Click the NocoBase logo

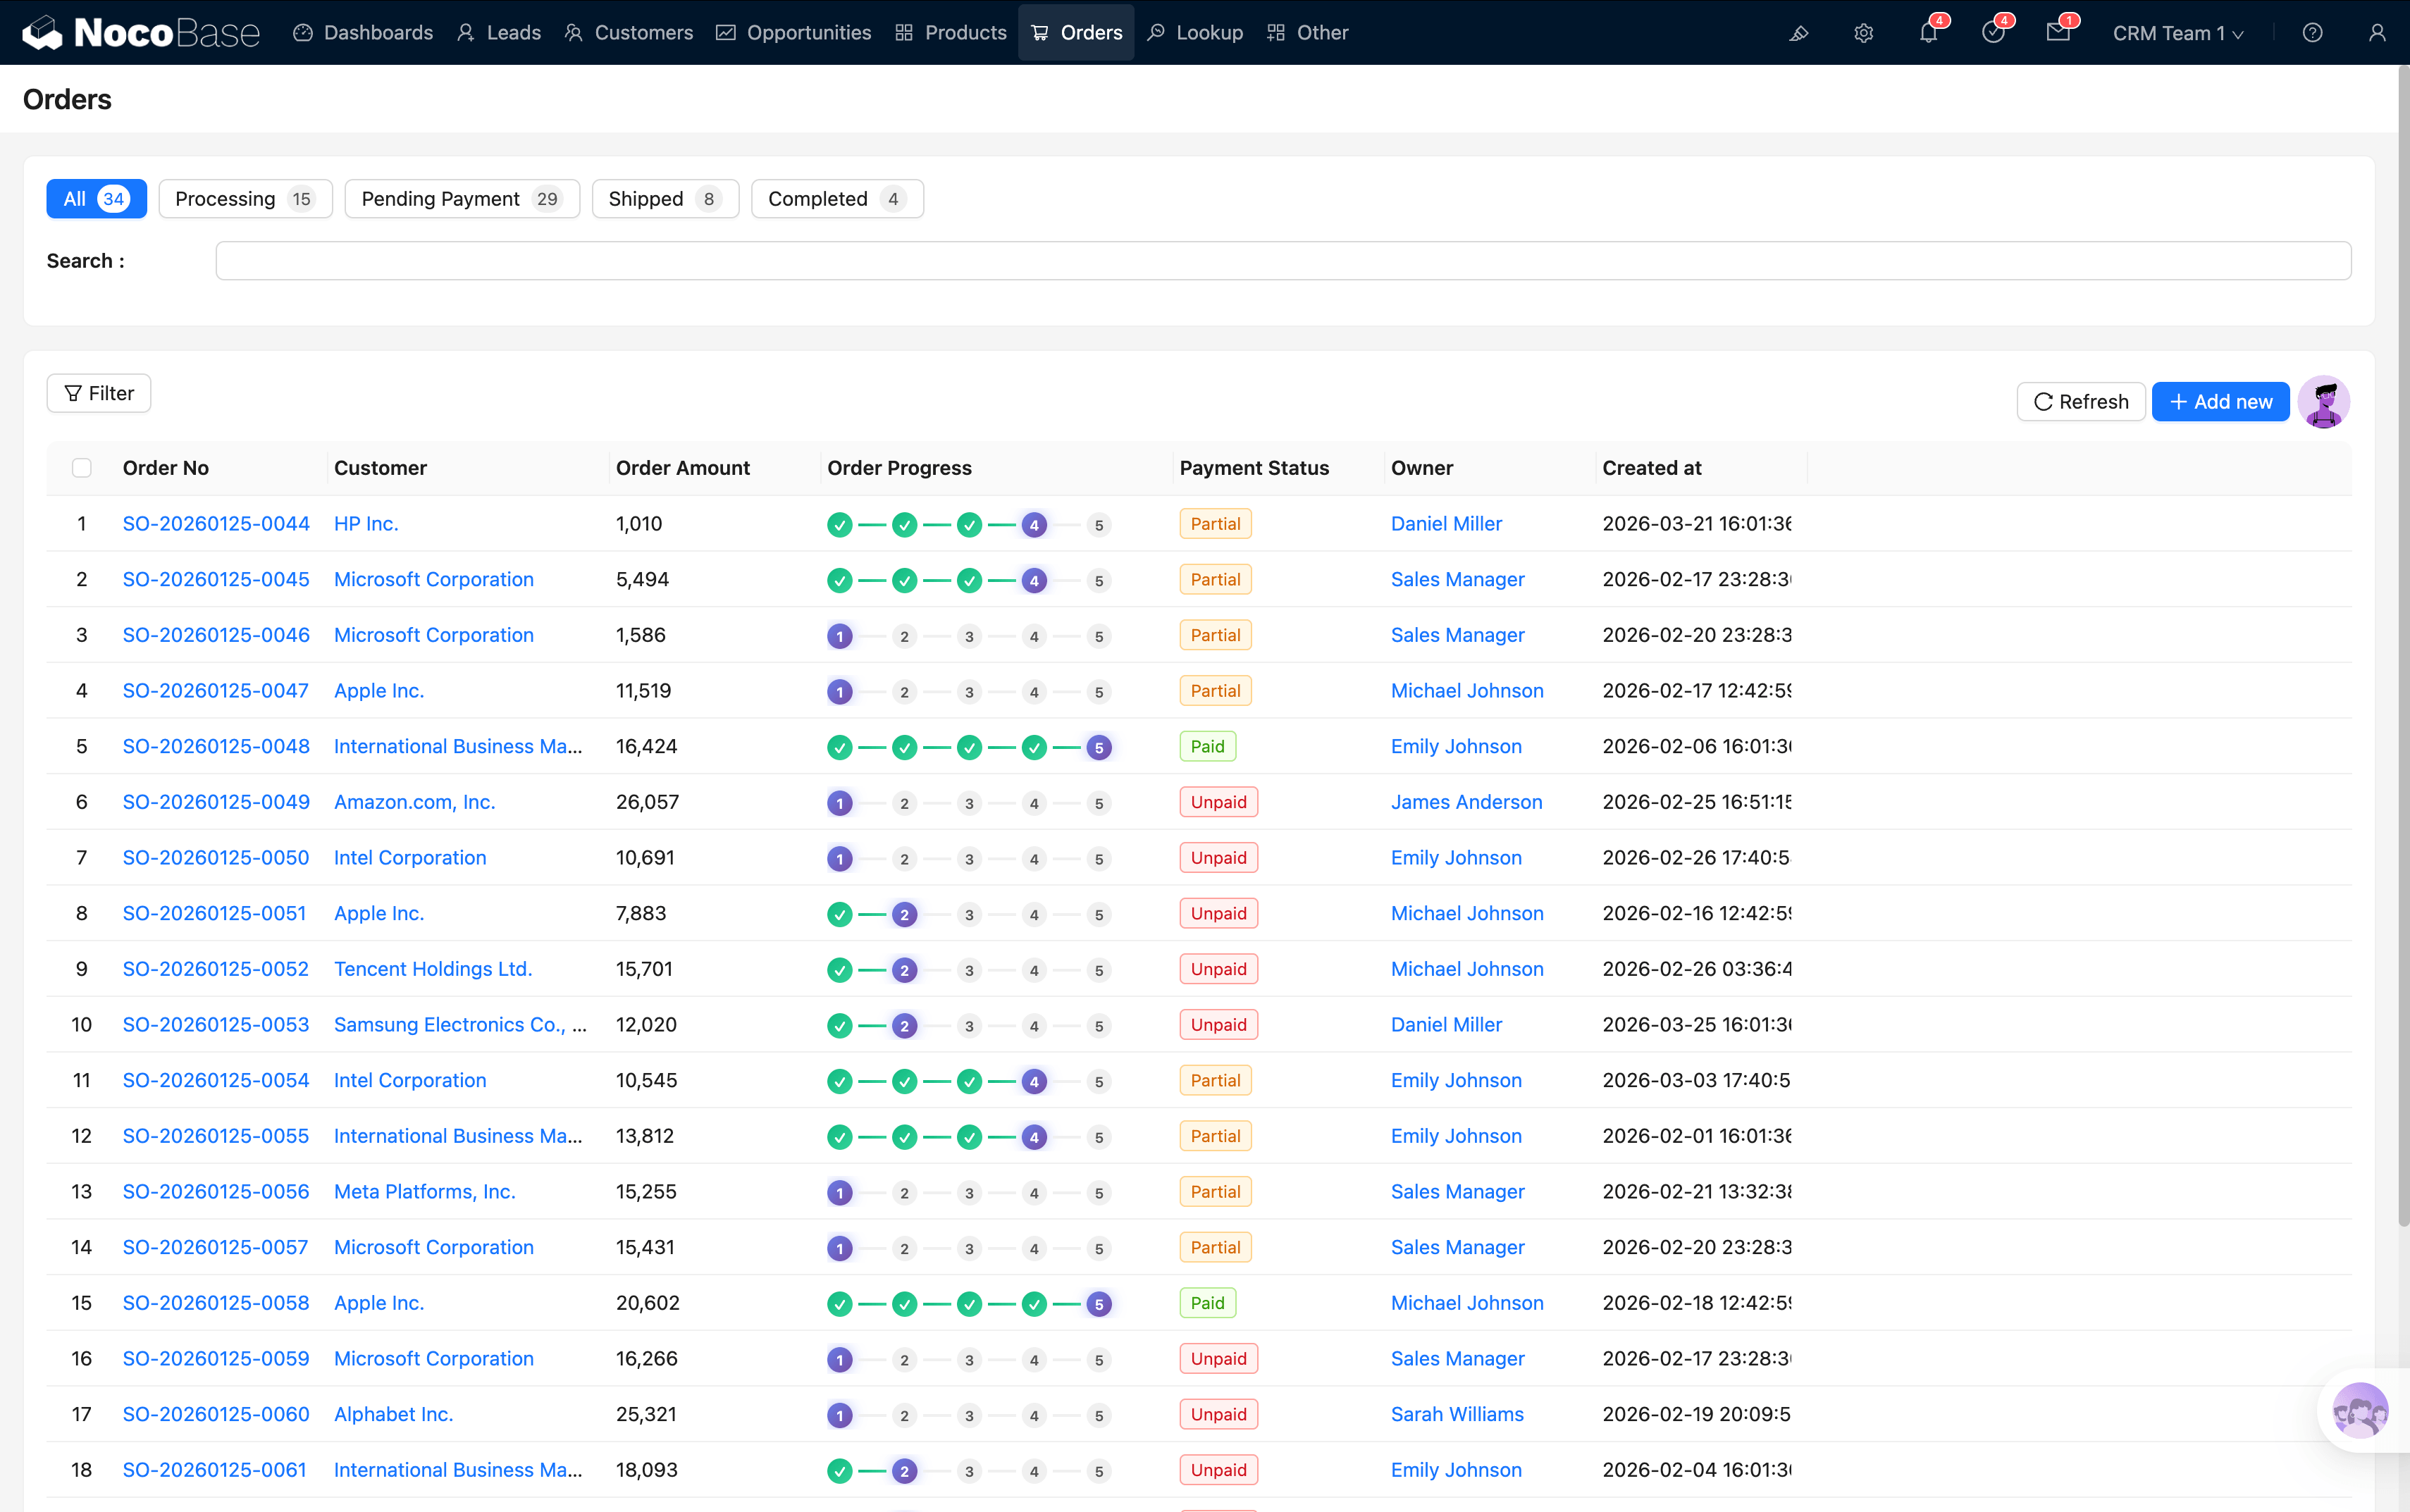click(141, 33)
